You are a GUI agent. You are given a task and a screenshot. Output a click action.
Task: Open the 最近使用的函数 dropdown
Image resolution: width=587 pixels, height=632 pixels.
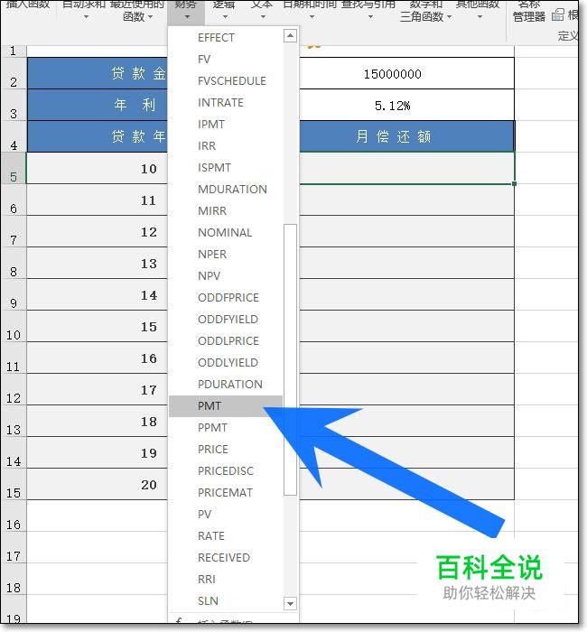click(137, 11)
